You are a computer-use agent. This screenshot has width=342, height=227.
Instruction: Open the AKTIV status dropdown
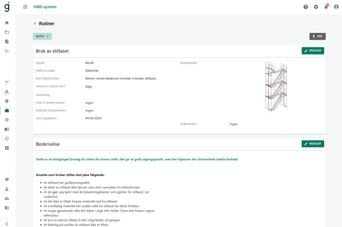(42, 36)
